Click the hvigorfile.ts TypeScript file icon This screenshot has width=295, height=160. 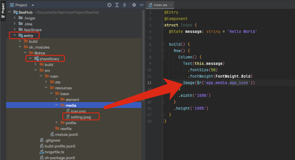click(x=42, y=152)
